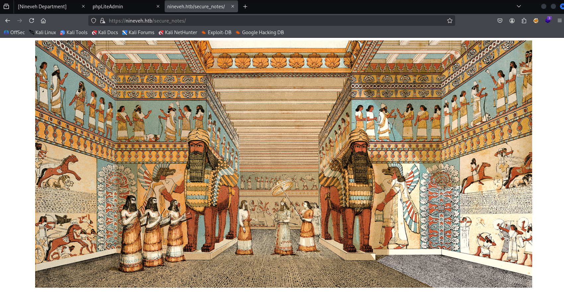The image size is (564, 294).
Task: Open the OffSec bookmark
Action: click(14, 32)
